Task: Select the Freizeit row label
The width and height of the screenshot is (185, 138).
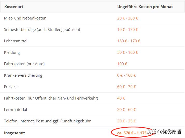Action: tap(11, 87)
